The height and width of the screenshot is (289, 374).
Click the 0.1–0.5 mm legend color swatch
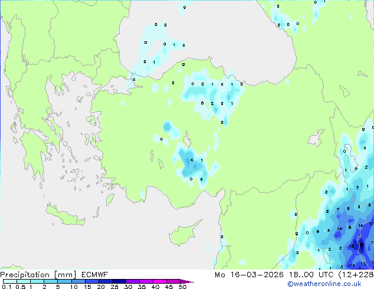(10, 281)
